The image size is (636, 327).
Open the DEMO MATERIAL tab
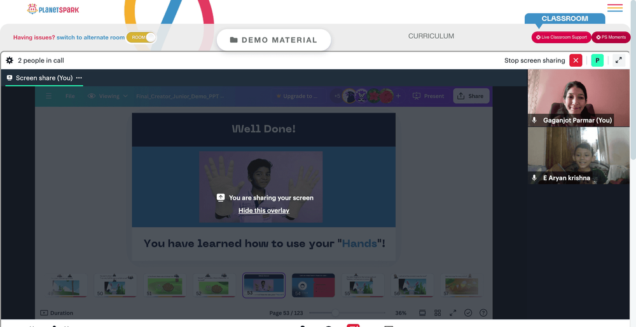click(273, 40)
